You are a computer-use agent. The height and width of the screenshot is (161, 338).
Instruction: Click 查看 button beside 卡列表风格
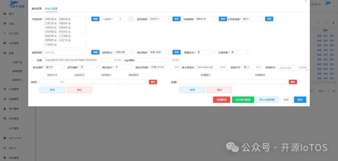269,19
